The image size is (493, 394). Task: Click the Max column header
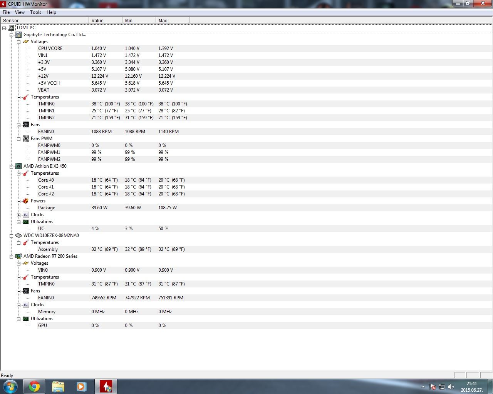[173, 20]
